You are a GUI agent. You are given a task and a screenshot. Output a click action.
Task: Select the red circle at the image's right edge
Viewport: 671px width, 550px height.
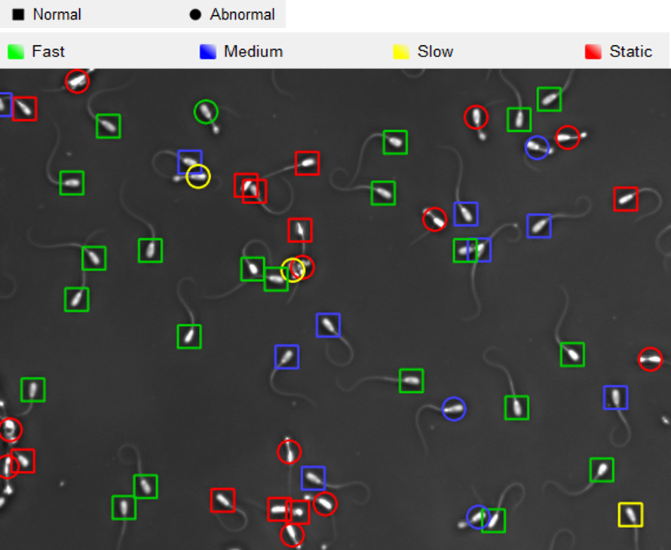[650, 359]
